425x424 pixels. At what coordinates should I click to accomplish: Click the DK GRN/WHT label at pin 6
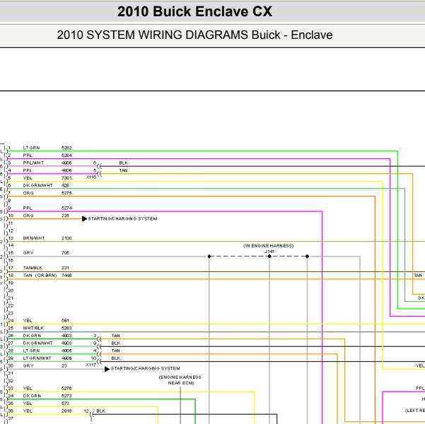37,186
